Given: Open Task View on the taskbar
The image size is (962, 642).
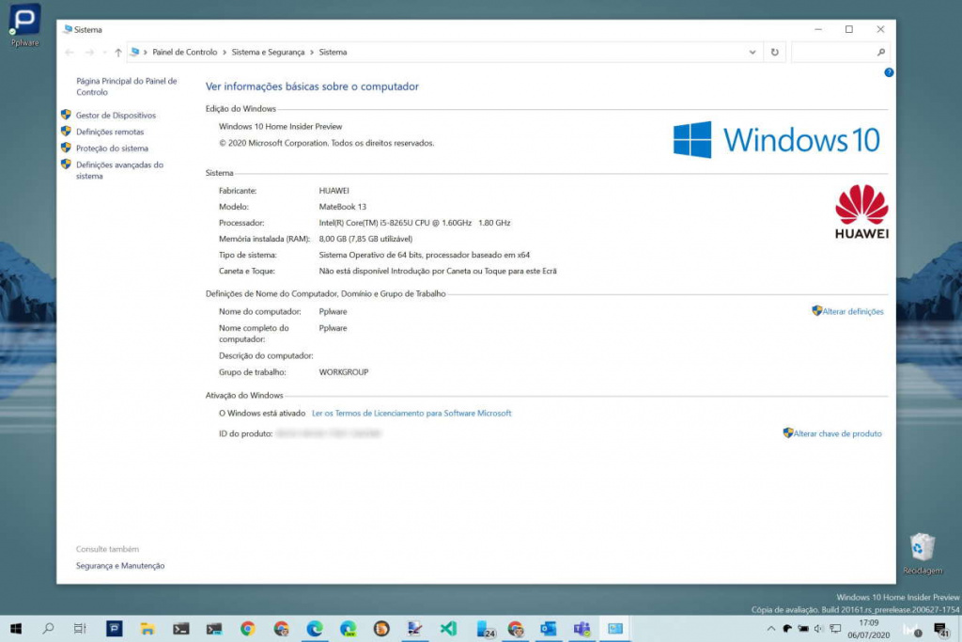Looking at the screenshot, I should [x=80, y=629].
